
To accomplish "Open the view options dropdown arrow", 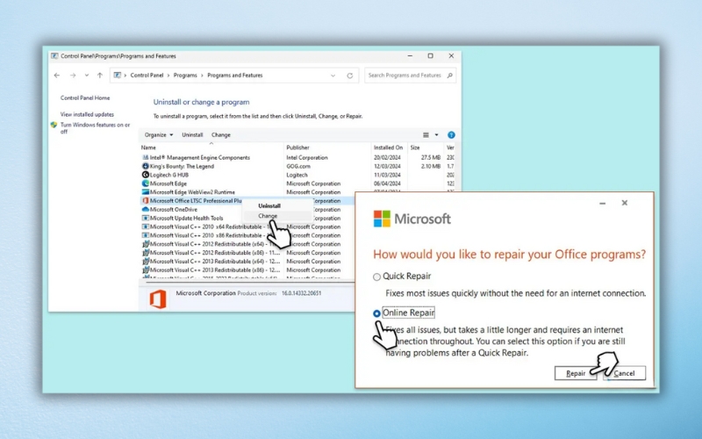I will click(x=436, y=135).
